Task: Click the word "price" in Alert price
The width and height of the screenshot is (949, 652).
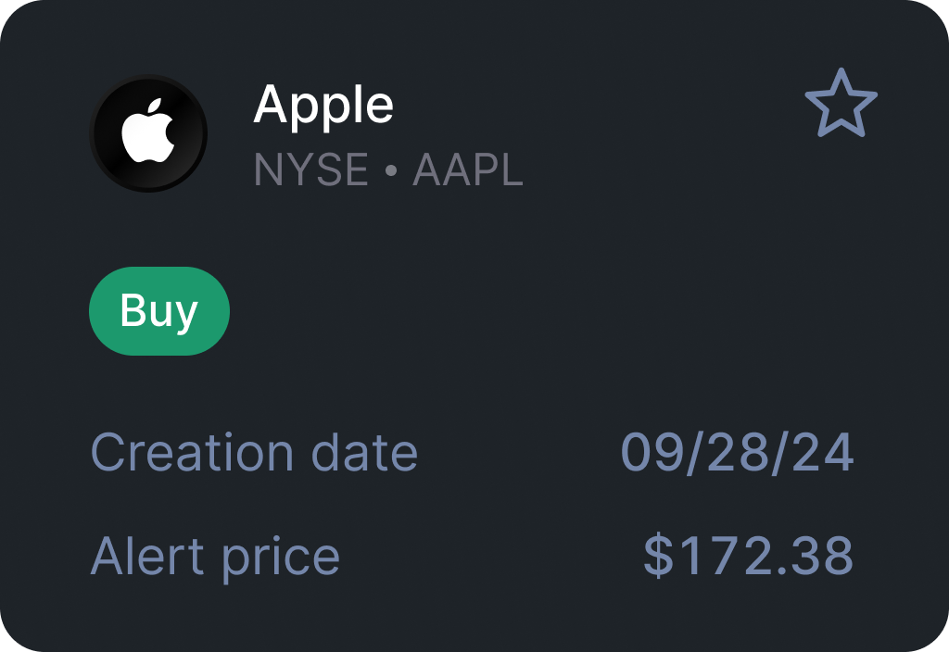Action: click(280, 558)
